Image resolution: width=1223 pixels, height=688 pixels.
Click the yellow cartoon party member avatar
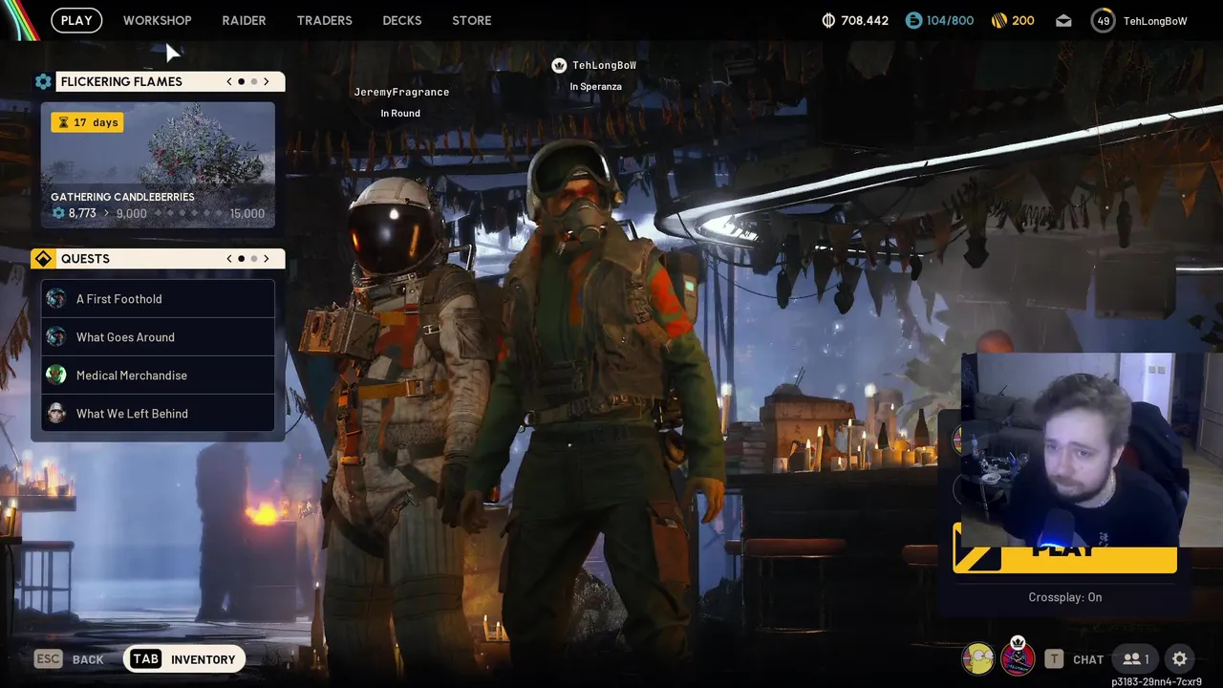click(x=977, y=658)
